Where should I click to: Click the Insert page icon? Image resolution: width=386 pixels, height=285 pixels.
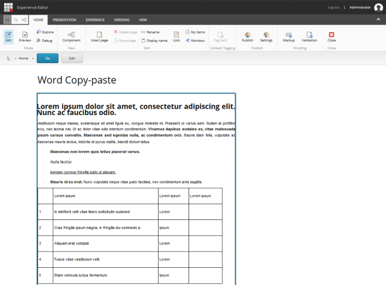pyautogui.click(x=99, y=36)
